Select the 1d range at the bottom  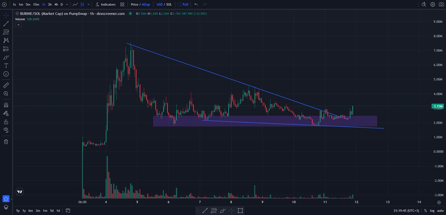(58, 210)
